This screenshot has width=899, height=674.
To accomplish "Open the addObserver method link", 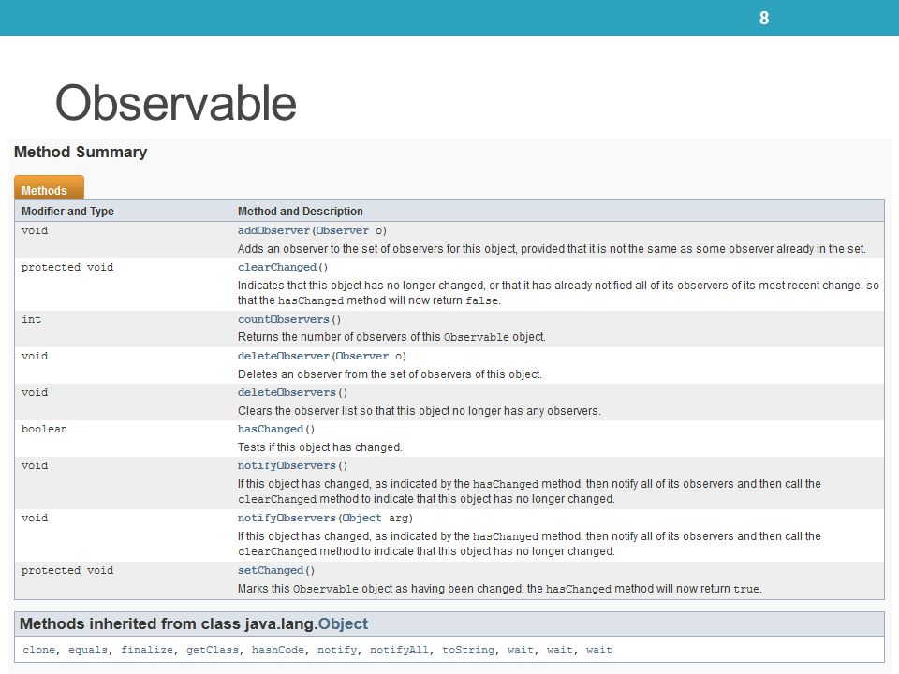I will click(274, 230).
